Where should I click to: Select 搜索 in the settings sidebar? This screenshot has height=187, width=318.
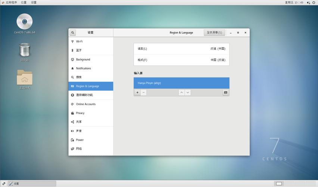91,77
